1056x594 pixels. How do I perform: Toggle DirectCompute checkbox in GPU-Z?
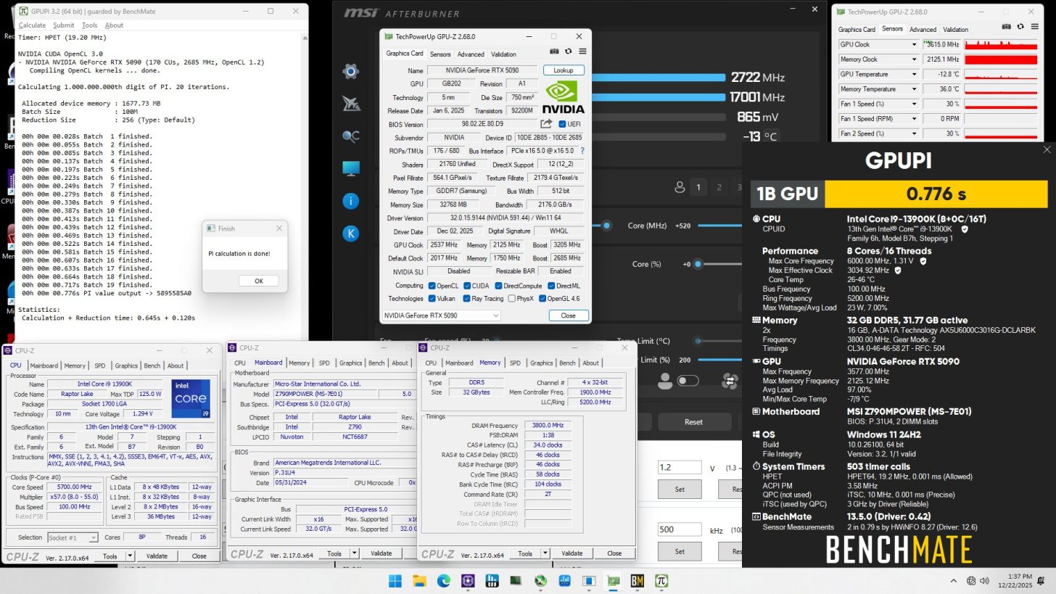[498, 286]
